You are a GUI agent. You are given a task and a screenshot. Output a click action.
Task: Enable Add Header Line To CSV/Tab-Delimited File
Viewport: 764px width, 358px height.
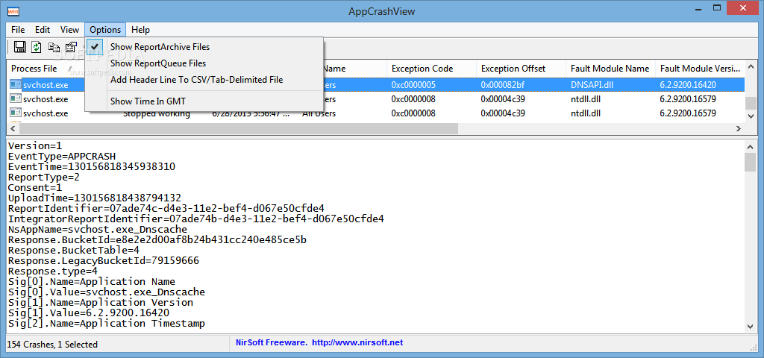tap(196, 79)
